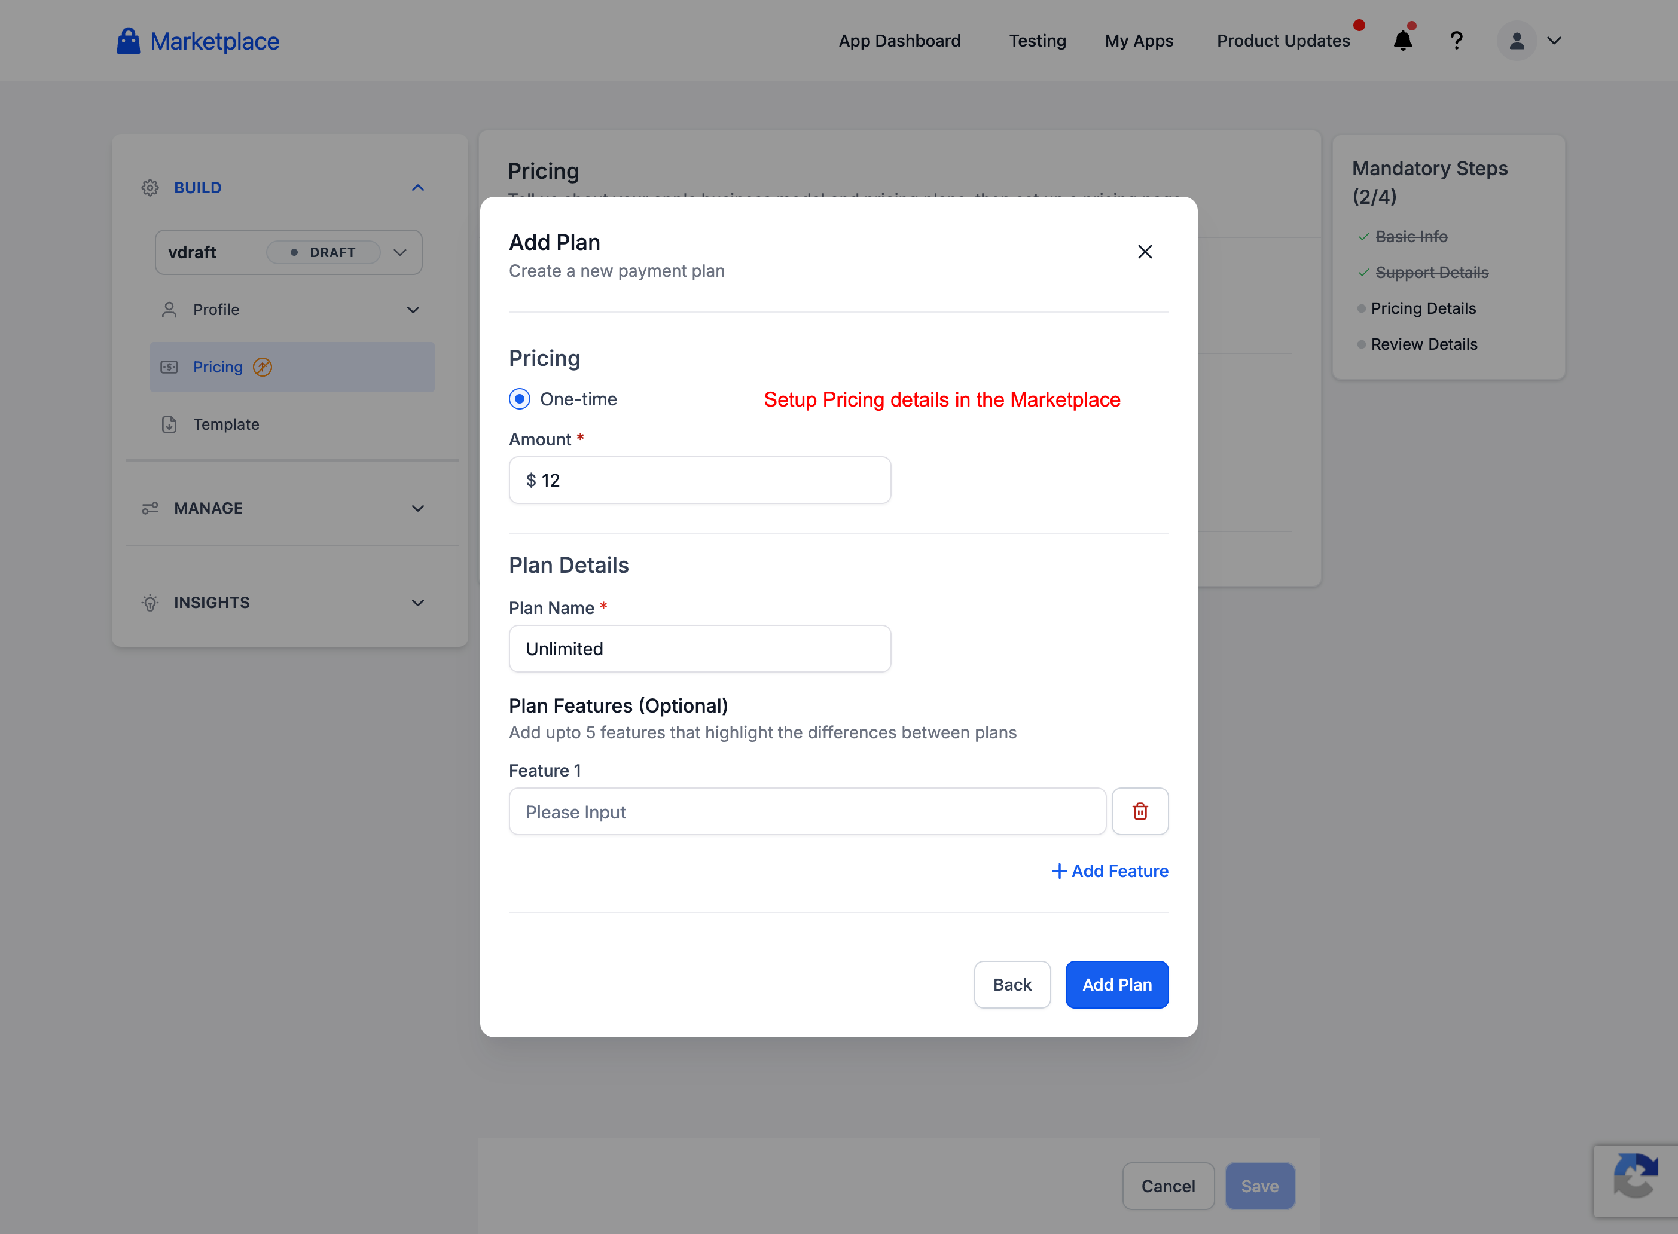Image resolution: width=1678 pixels, height=1234 pixels.
Task: Click the Feature 1 input field
Action: (807, 811)
